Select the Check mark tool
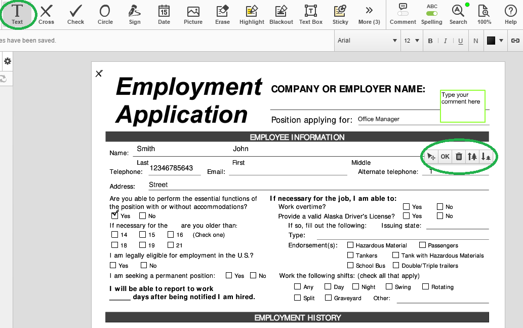Screen dimensions: 523x328 coord(76,14)
